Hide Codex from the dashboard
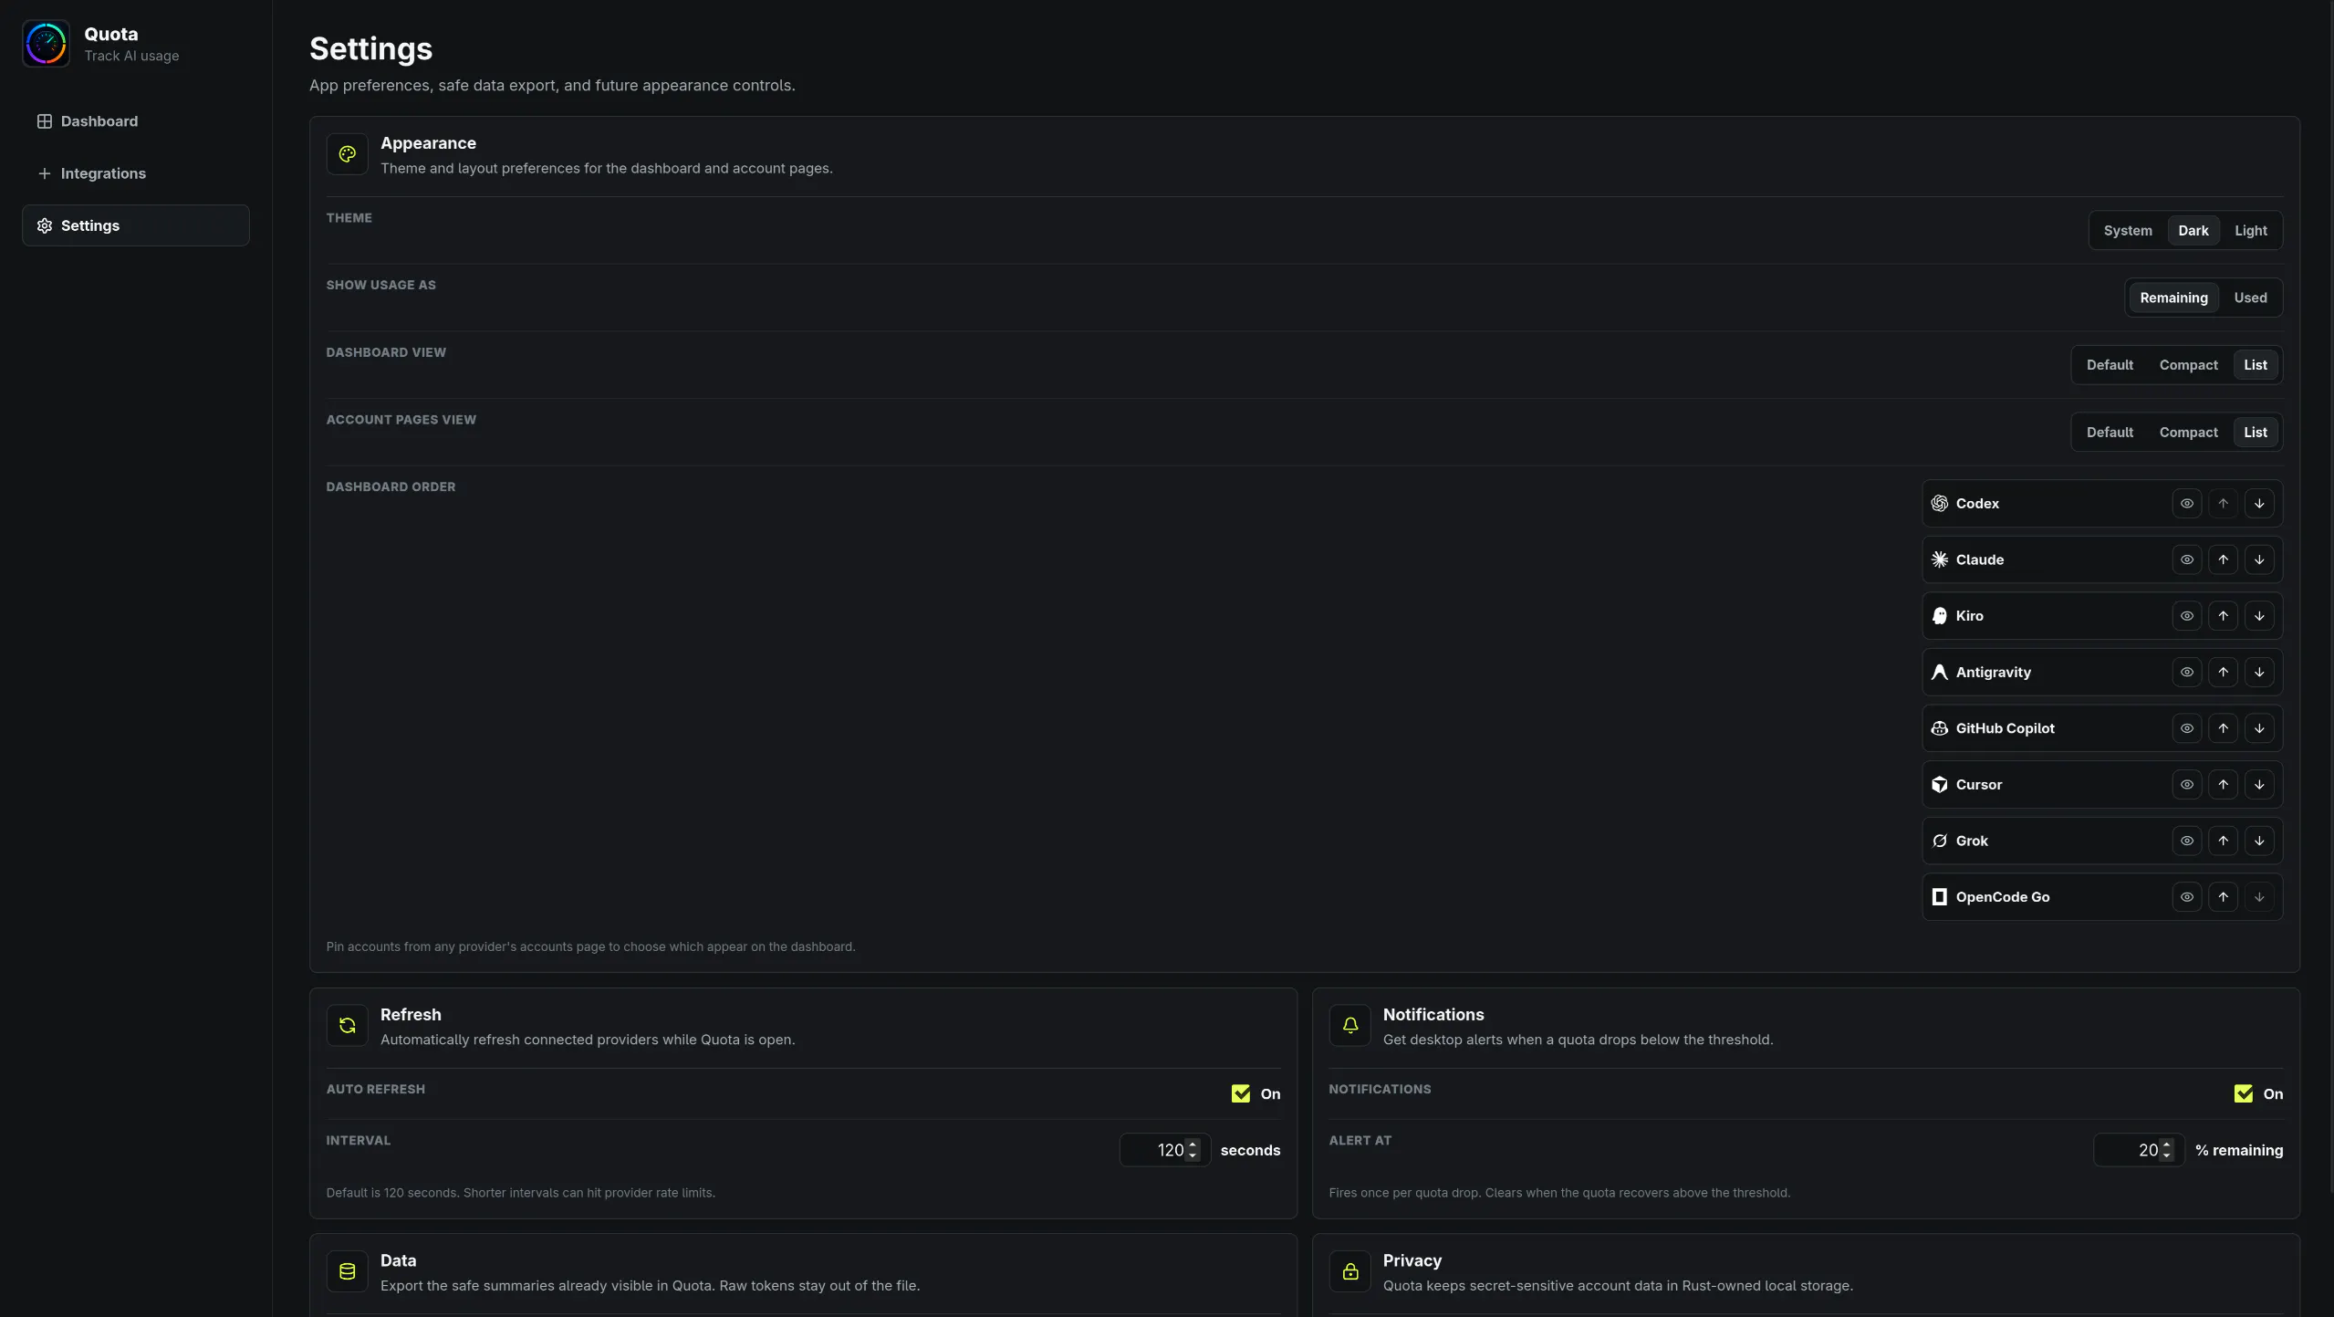Screen dimensions: 2334x1317 pyautogui.click(x=2186, y=504)
